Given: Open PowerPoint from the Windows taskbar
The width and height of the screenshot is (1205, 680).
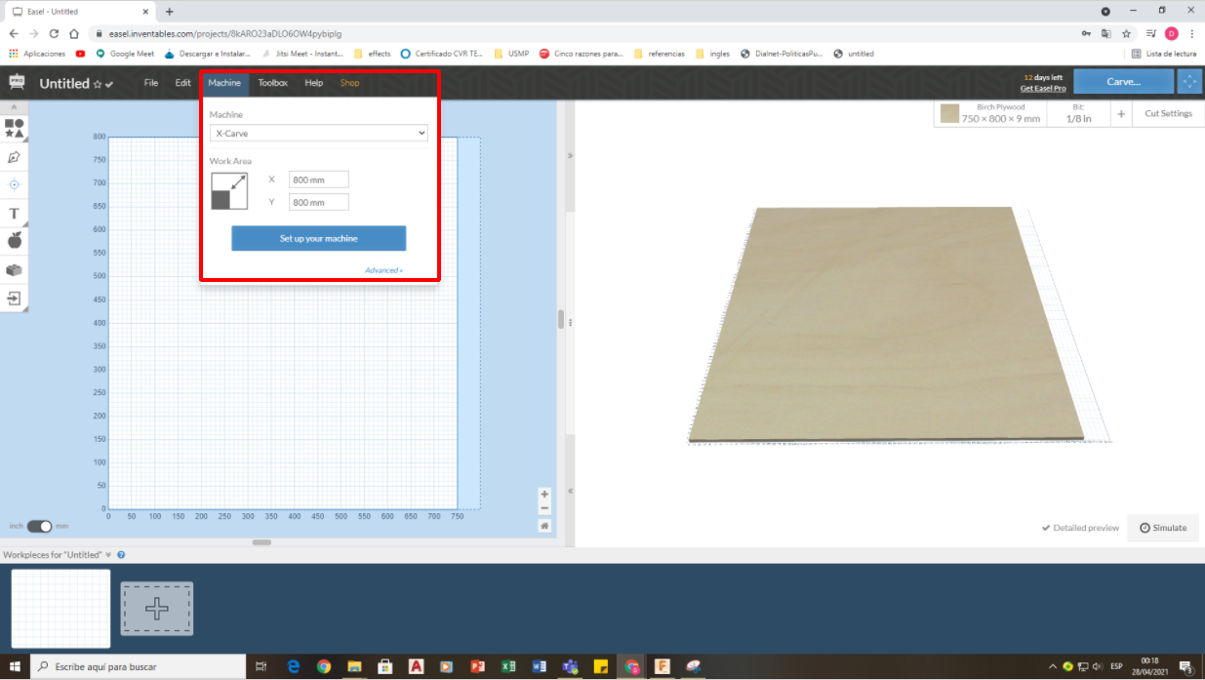Looking at the screenshot, I should click(x=477, y=666).
